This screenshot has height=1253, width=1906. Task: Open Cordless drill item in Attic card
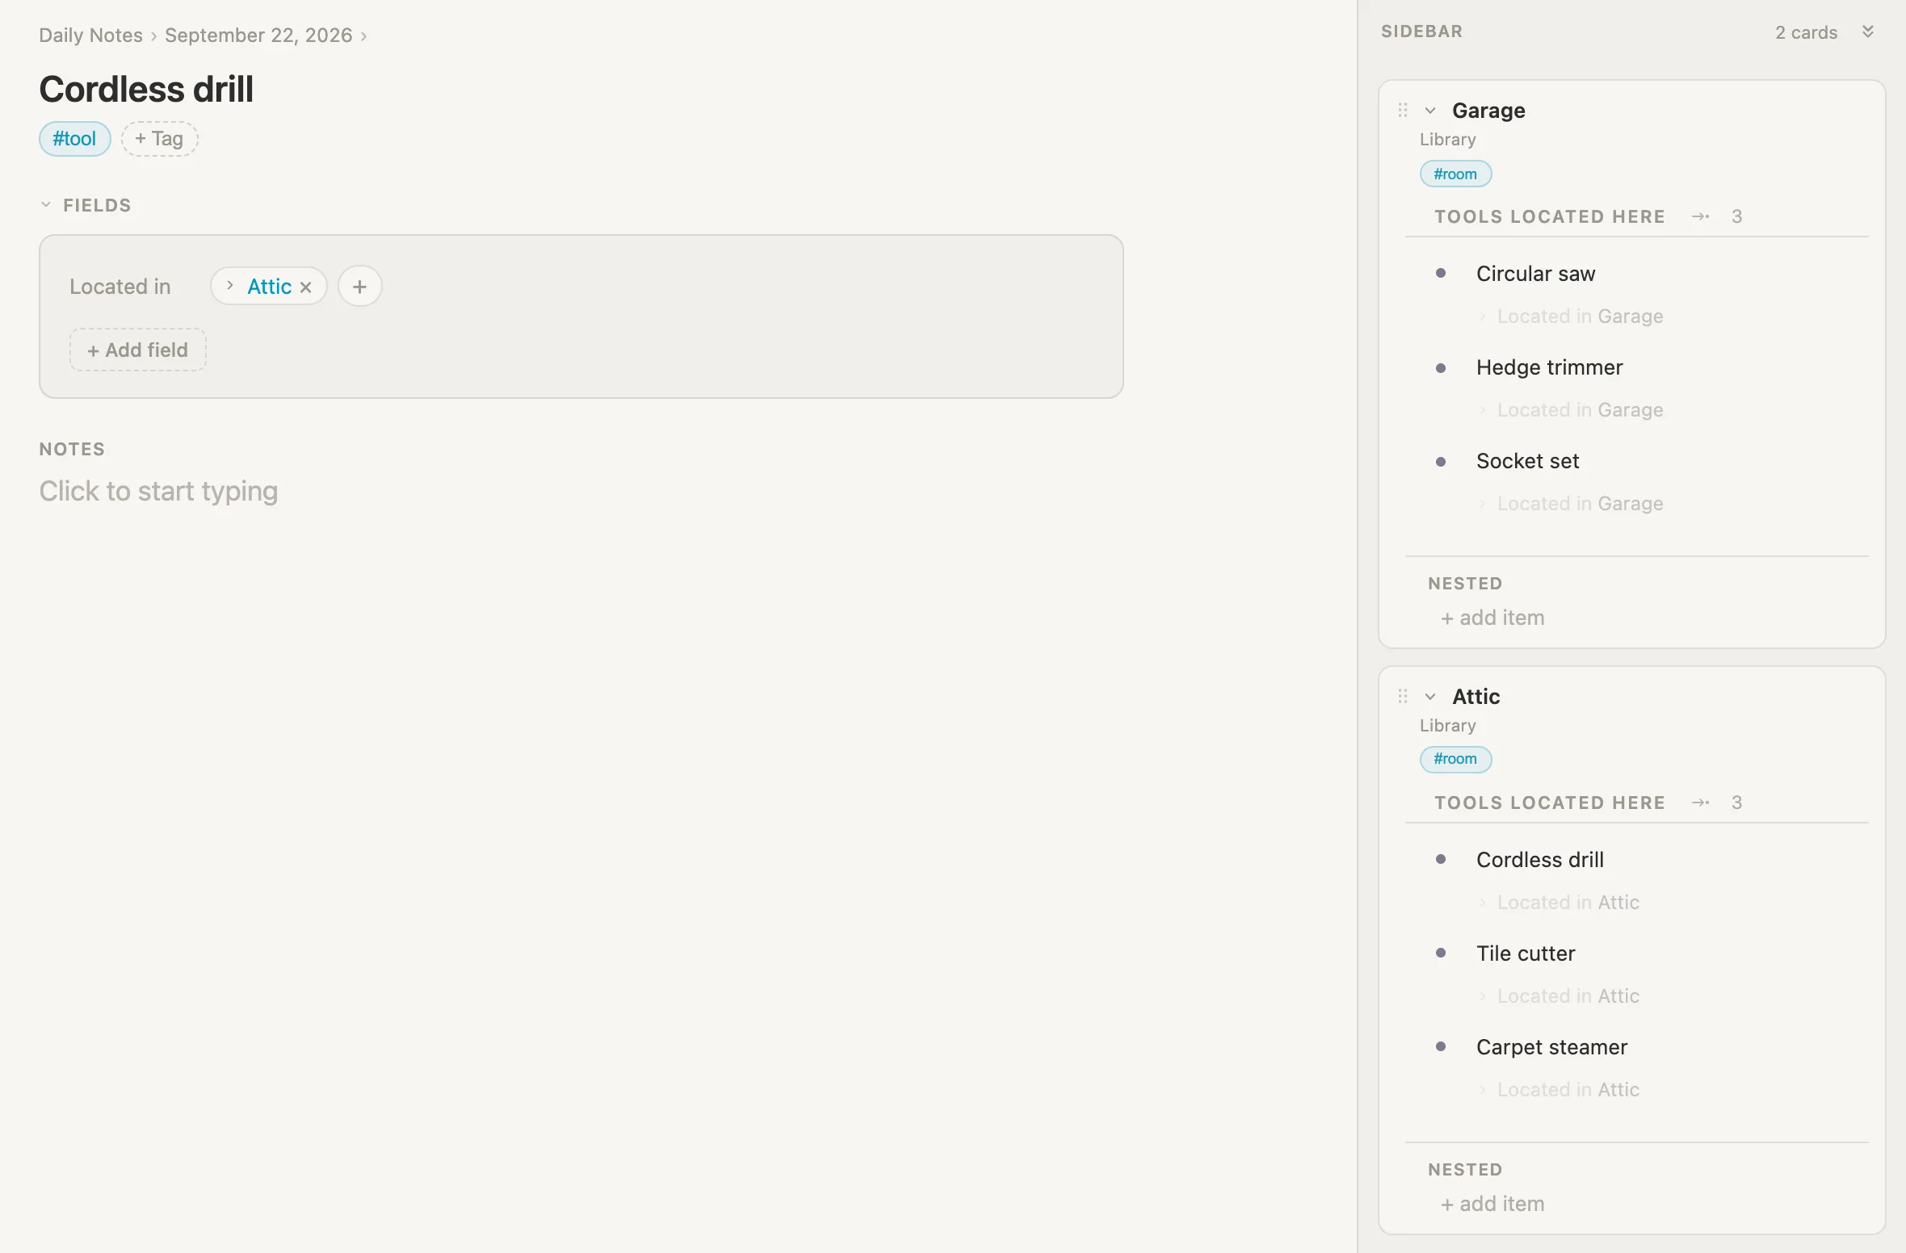tap(1539, 860)
